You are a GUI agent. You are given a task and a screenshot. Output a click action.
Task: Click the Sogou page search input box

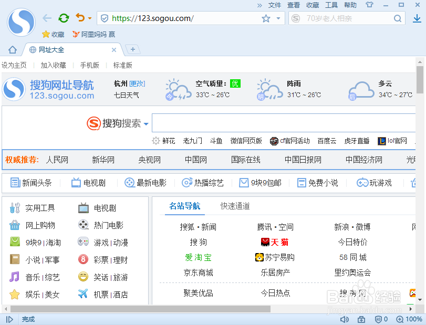284,123
